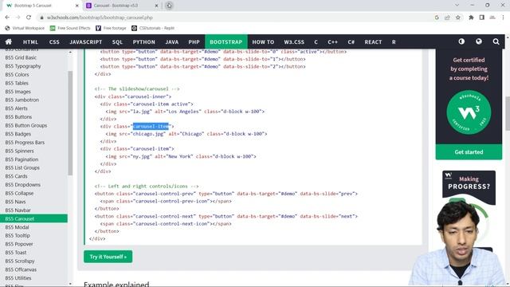Click the address bar URL field
The width and height of the screenshot is (510, 287).
(234, 18)
